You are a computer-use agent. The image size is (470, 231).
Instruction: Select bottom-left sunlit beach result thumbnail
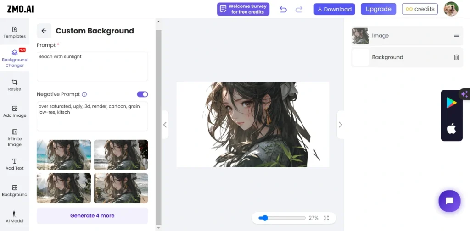(64, 188)
